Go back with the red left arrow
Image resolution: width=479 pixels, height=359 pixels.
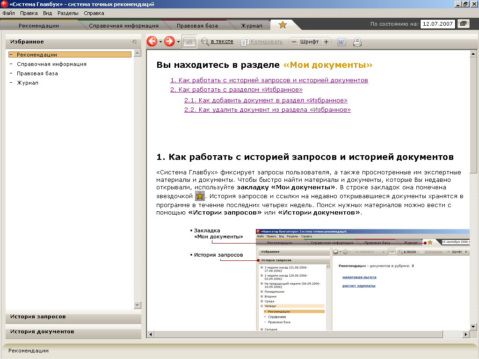click(152, 42)
